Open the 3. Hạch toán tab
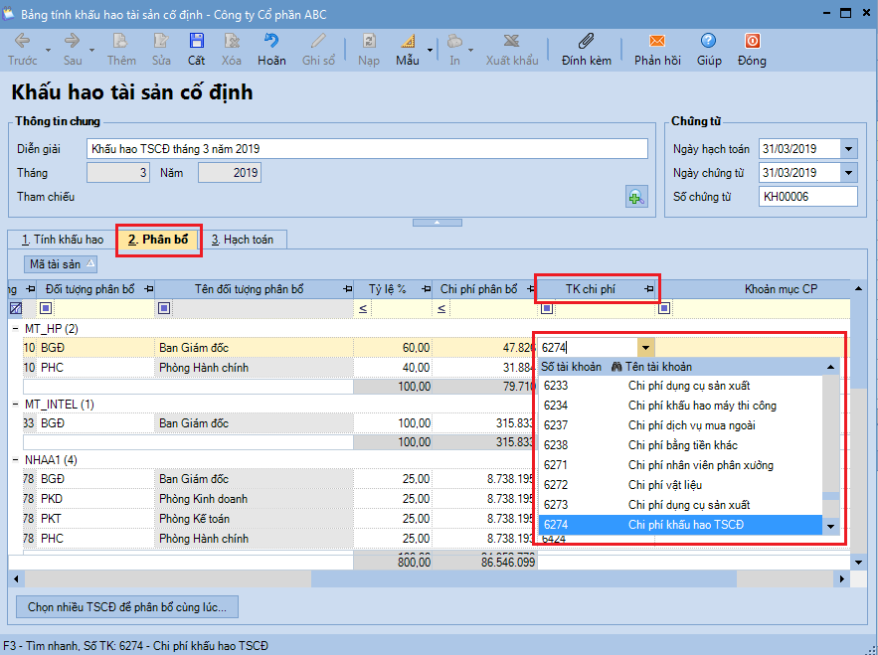The width and height of the screenshot is (878, 655). [x=243, y=240]
